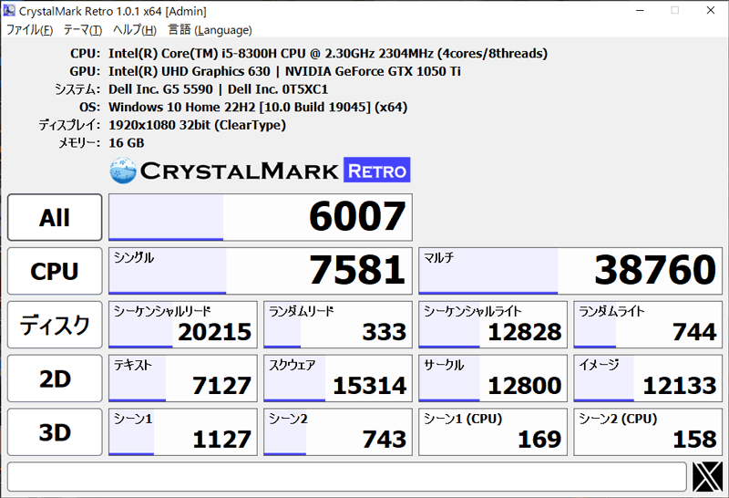The image size is (729, 498).
Task: Select the マルチ CPU score 38760
Action: tap(570, 271)
